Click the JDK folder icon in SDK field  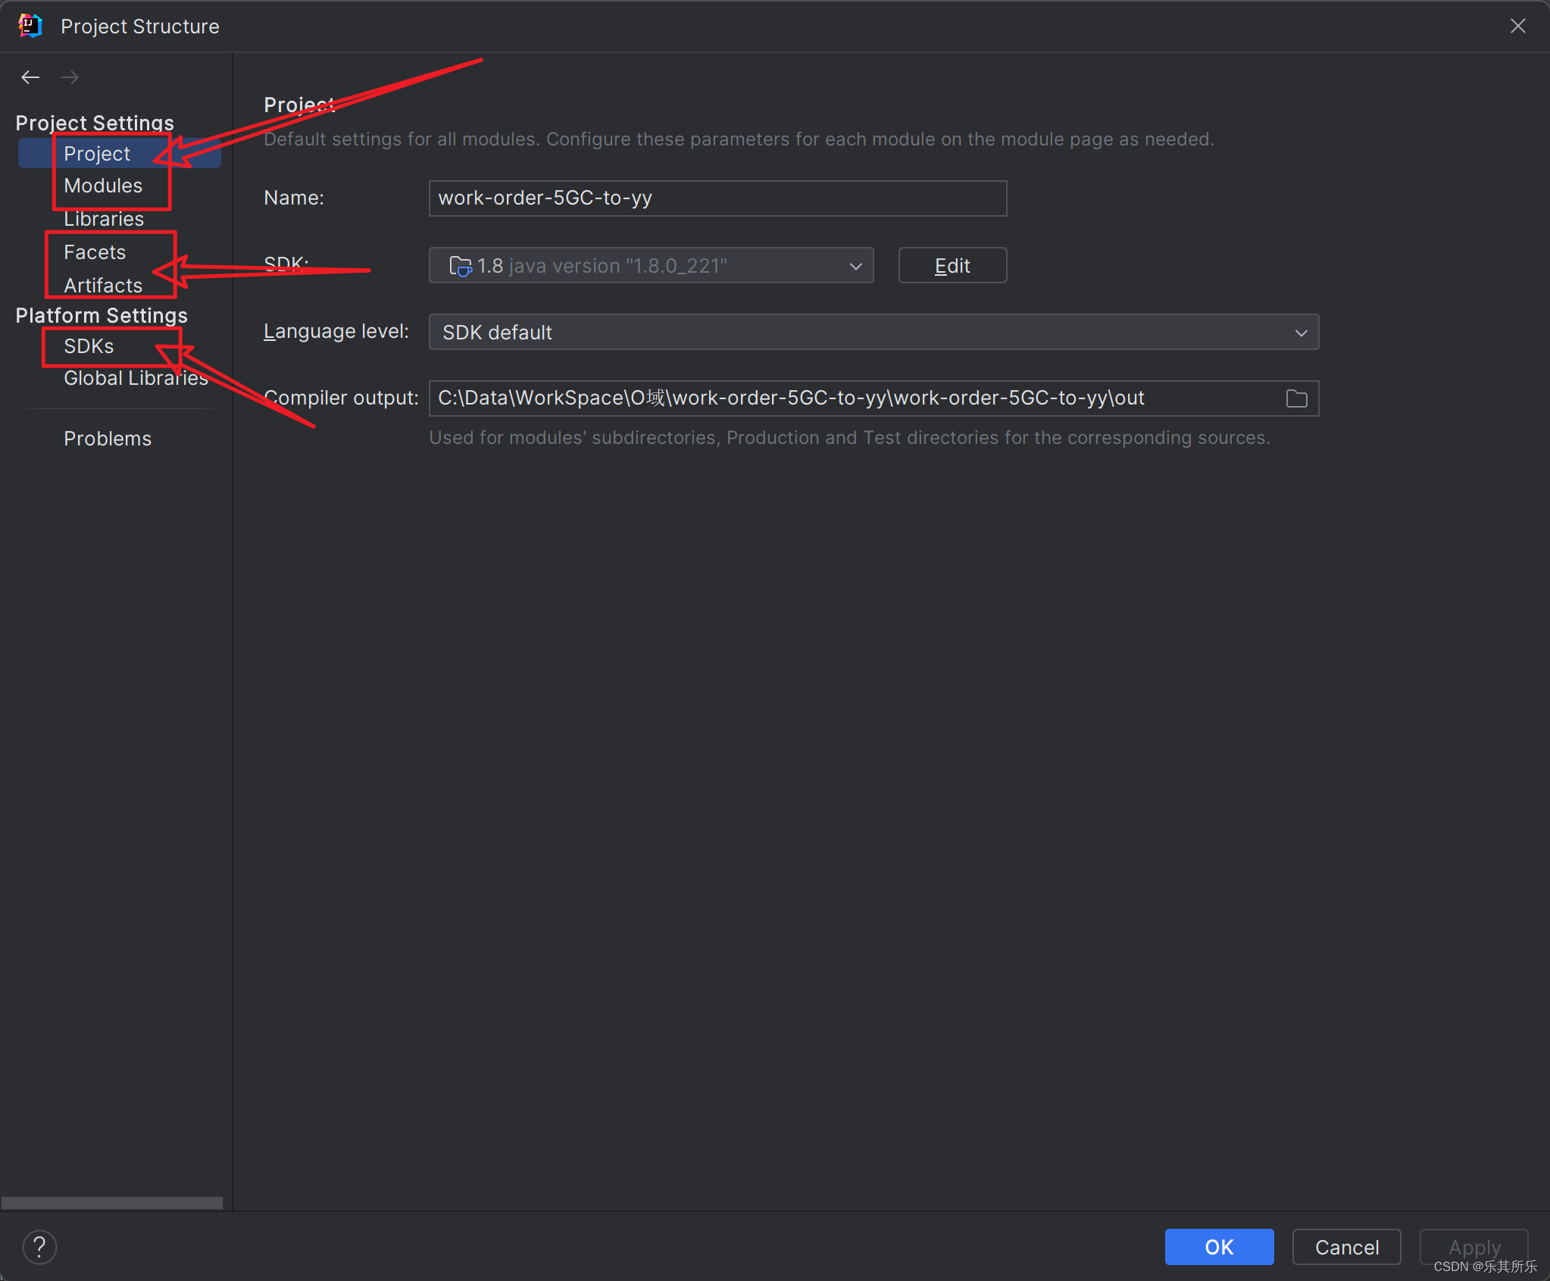(x=460, y=266)
